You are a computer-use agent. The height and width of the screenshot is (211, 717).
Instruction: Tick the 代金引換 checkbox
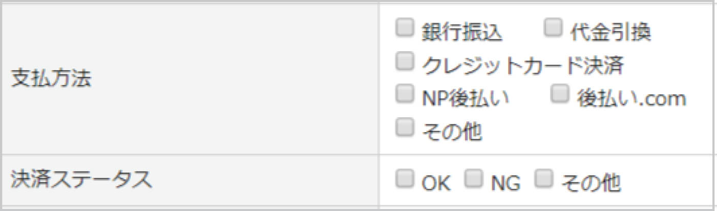pos(553,29)
